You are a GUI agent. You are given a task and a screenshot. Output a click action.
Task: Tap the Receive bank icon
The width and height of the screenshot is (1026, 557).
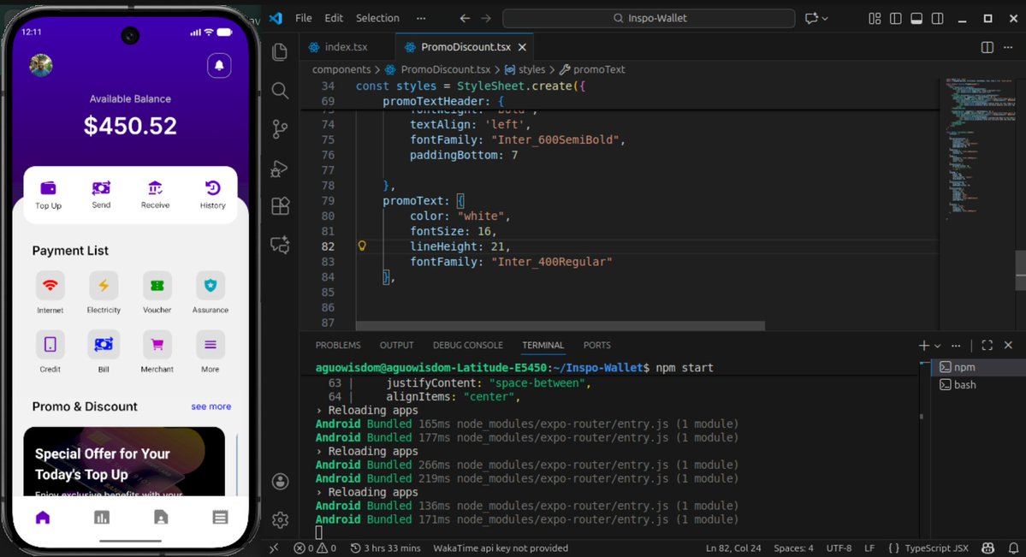pos(155,188)
